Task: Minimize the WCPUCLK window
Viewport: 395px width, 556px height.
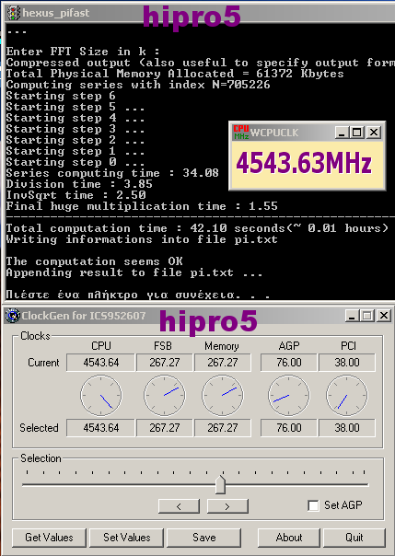Action: point(342,133)
